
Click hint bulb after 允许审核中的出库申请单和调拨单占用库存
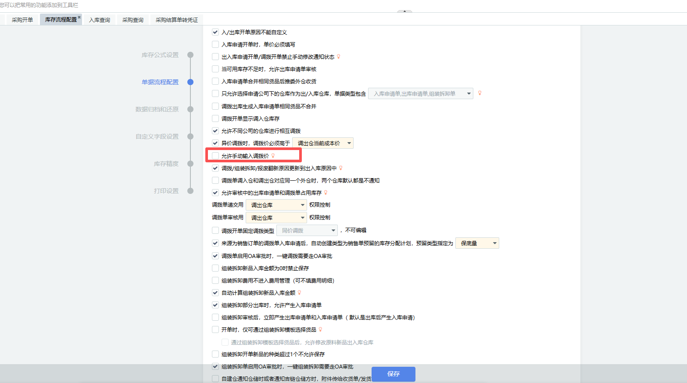[x=326, y=193]
